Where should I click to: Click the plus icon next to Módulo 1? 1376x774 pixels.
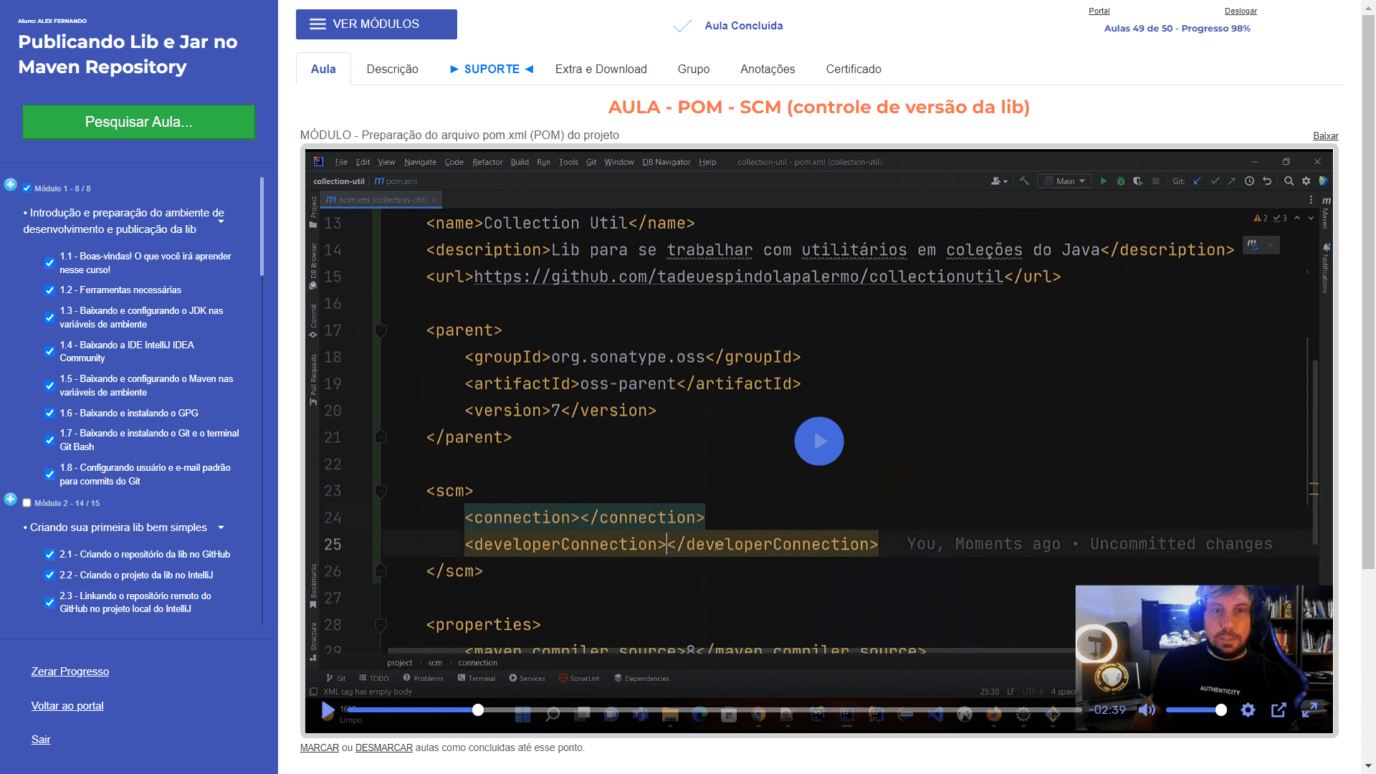click(11, 185)
